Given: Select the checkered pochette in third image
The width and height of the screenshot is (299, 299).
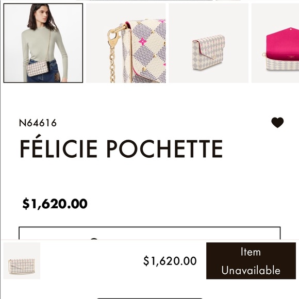Looking at the screenshot, I should 208,53.
